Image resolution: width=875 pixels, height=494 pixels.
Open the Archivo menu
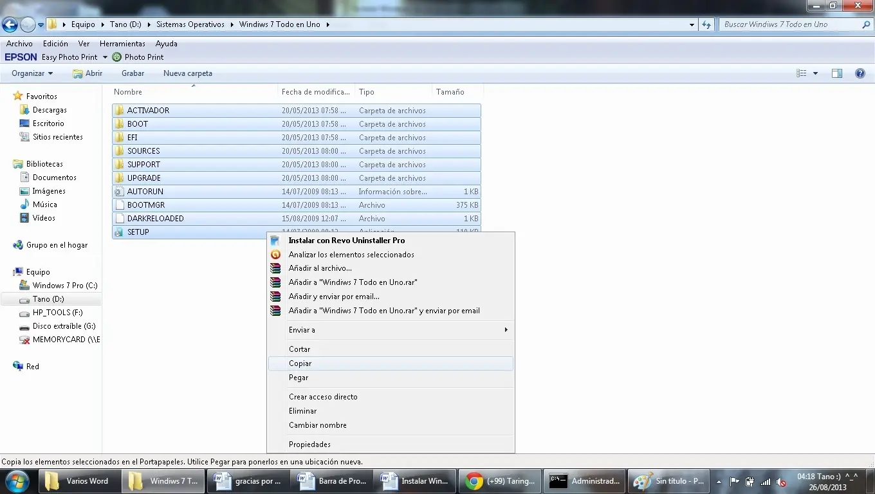point(19,44)
